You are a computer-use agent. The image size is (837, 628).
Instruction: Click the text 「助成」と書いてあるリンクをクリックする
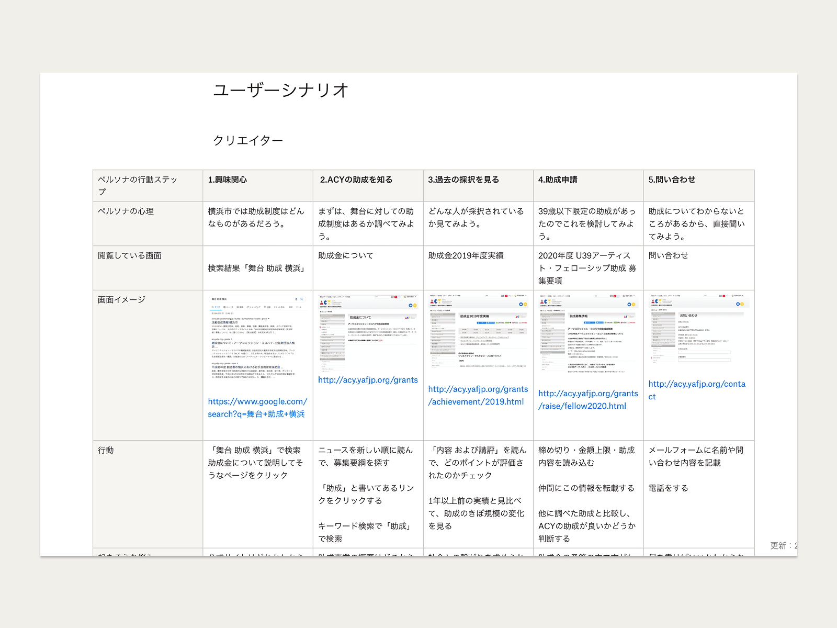point(366,495)
